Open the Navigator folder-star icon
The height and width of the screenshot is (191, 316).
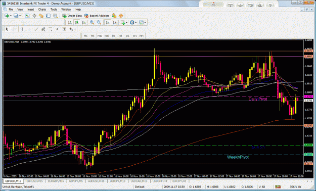click(41, 16)
